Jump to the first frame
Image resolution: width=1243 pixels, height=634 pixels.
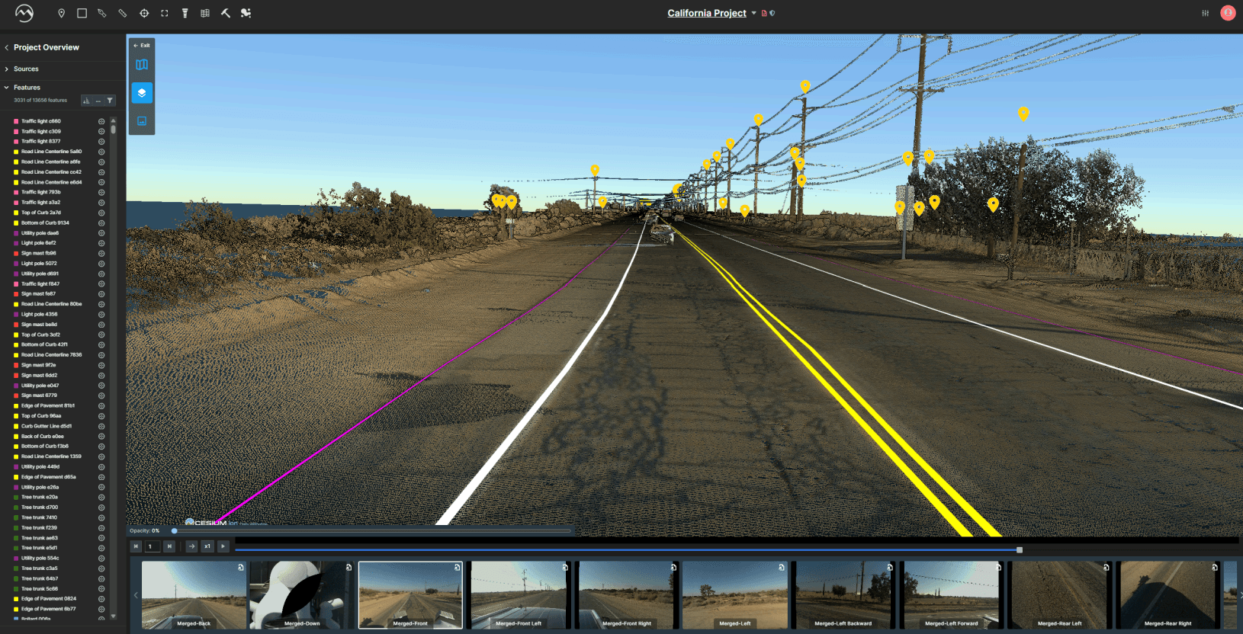pyautogui.click(x=136, y=546)
